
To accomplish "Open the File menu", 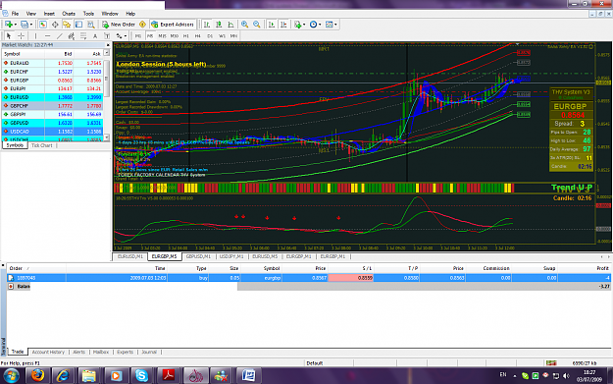I will [15, 14].
